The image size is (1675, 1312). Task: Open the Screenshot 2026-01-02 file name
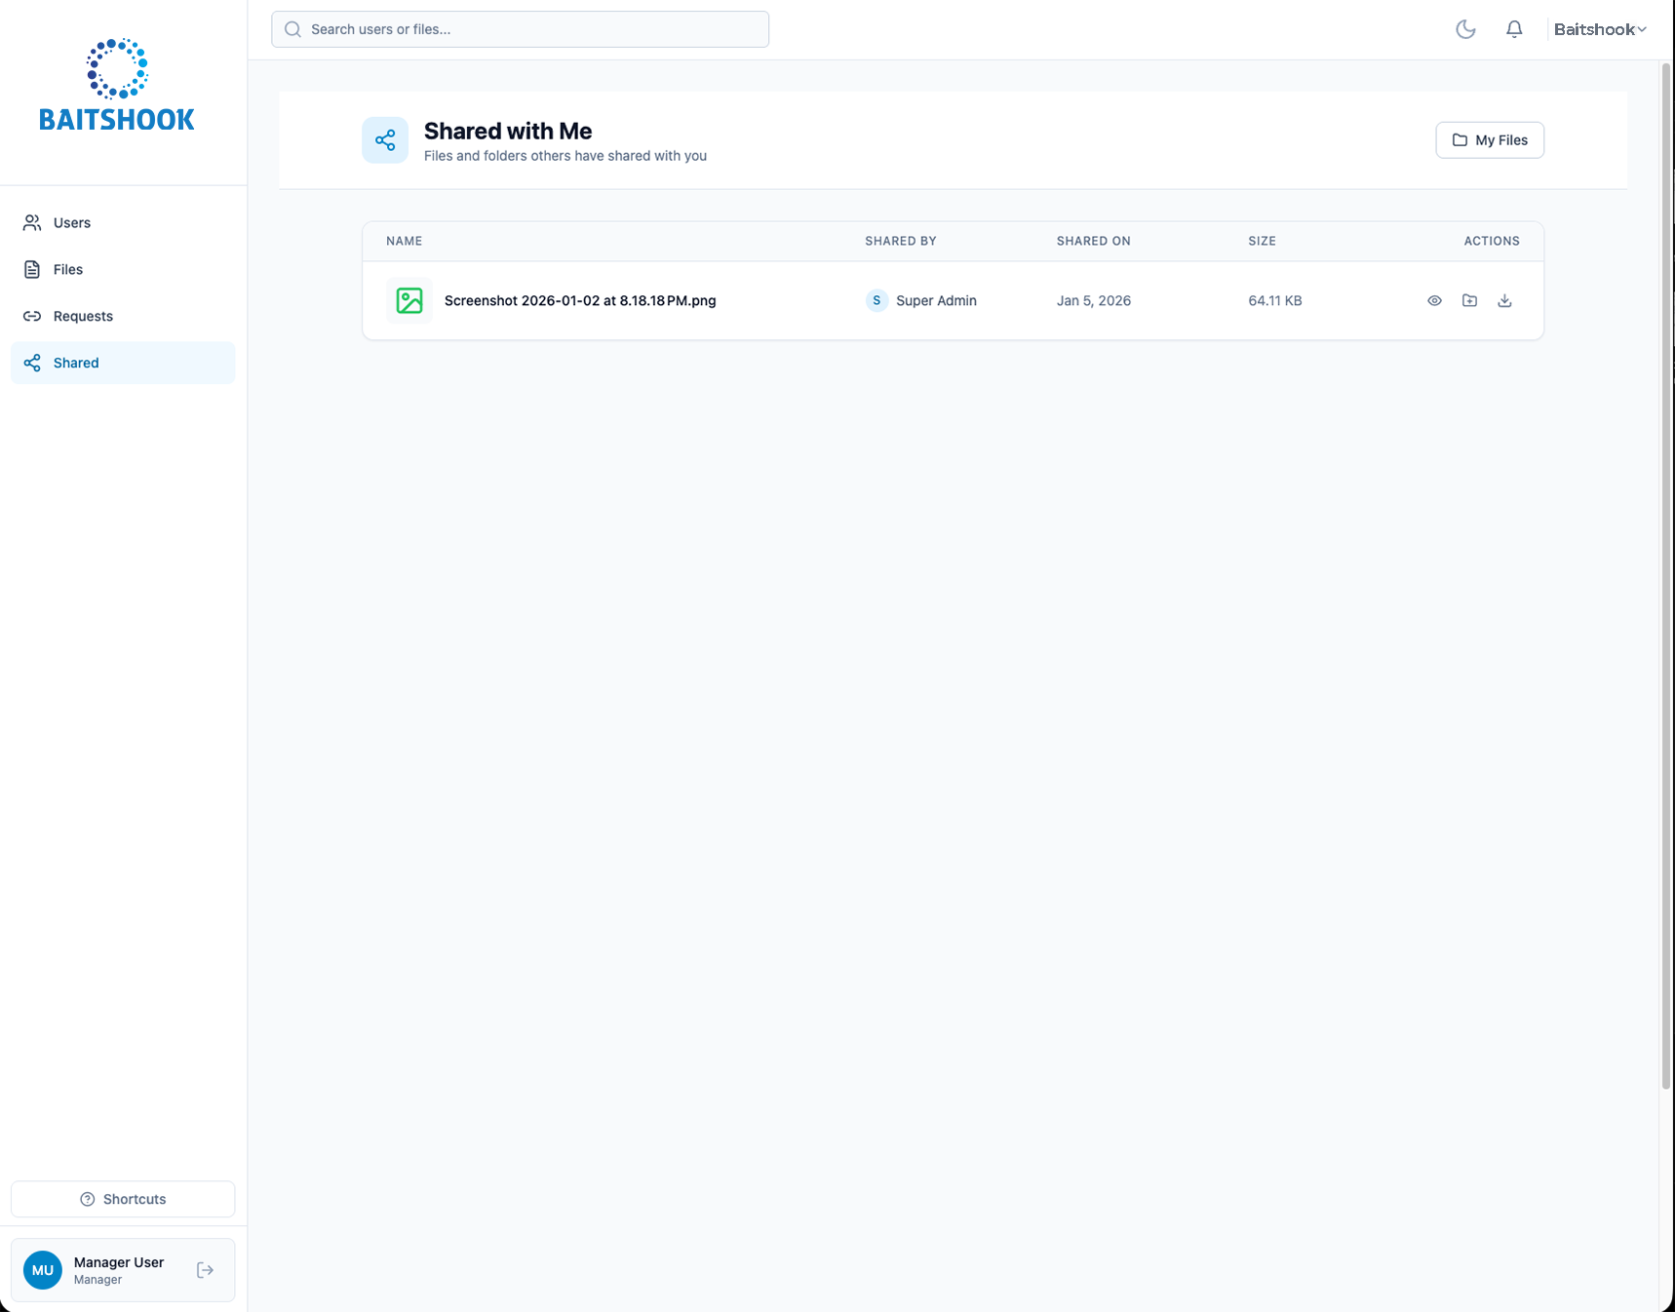coord(580,300)
